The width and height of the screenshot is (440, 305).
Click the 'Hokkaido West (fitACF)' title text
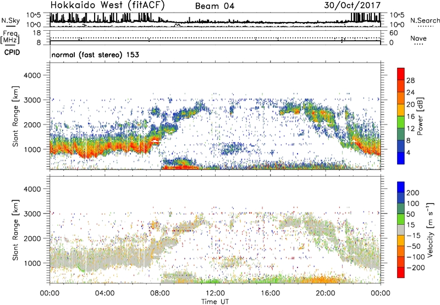107,6
